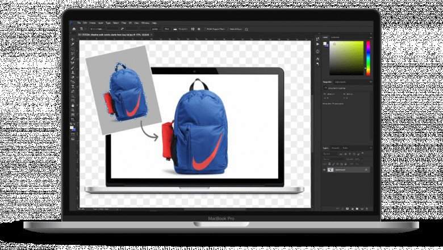
Task: Open the Filter menu
Action: coord(124,23)
